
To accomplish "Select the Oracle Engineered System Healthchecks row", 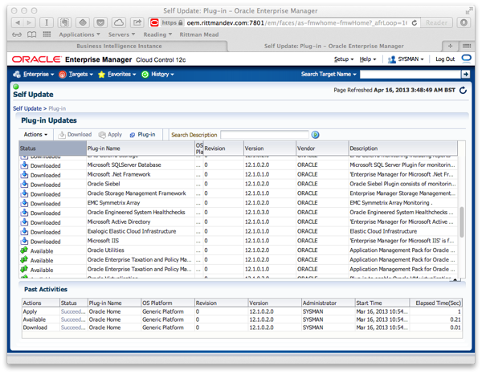I will 239,212.
